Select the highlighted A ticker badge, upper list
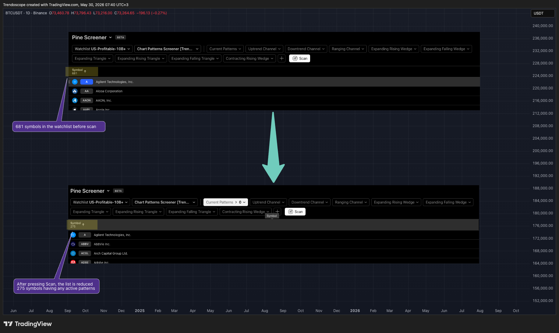Image resolution: width=559 pixels, height=333 pixels. tap(87, 82)
